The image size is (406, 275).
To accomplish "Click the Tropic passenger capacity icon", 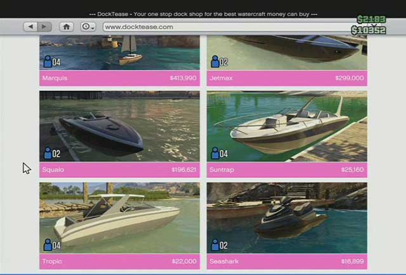I will pos(51,245).
